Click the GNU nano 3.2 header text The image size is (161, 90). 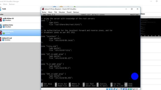(49, 14)
